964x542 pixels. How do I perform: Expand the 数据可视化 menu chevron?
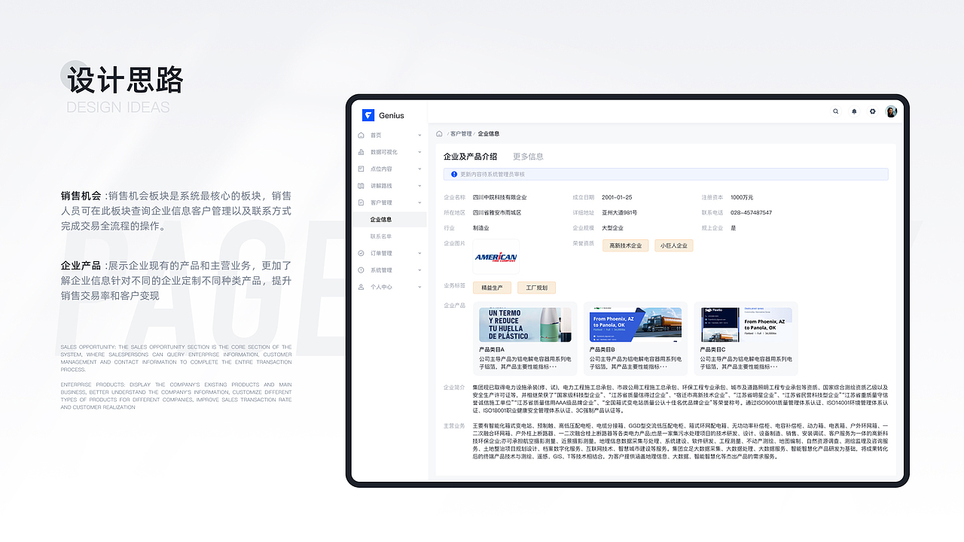[419, 152]
